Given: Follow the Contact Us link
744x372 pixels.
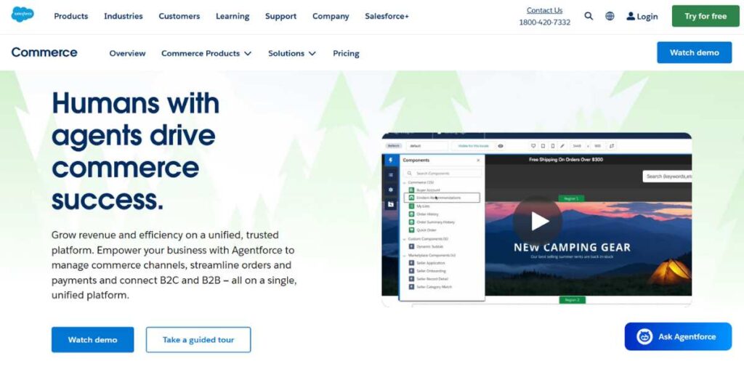Looking at the screenshot, I should pyautogui.click(x=544, y=10).
